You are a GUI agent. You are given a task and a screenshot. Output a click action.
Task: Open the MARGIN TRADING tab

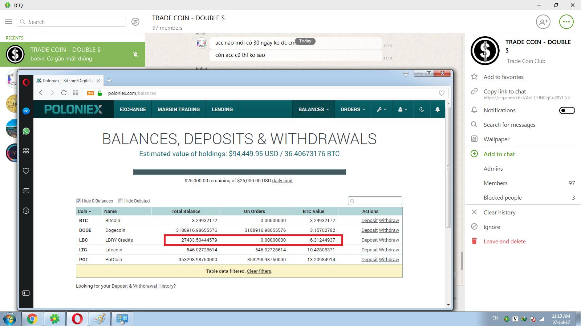point(179,109)
